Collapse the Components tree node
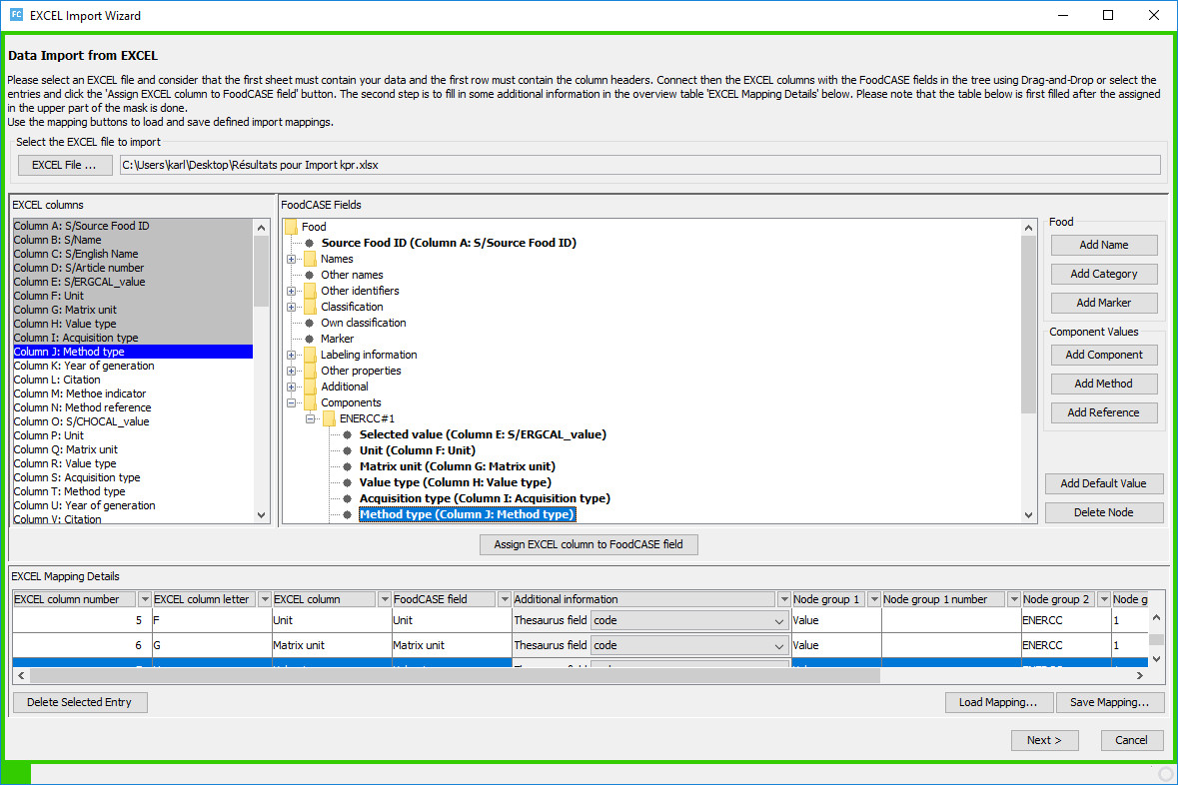Screen dimensions: 1178x785 [292, 403]
